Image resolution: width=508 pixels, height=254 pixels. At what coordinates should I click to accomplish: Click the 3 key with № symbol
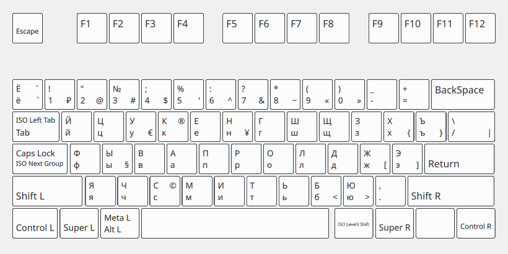click(124, 95)
